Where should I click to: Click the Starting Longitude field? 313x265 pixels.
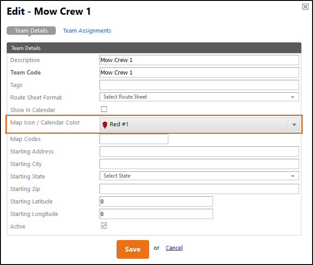156,214
